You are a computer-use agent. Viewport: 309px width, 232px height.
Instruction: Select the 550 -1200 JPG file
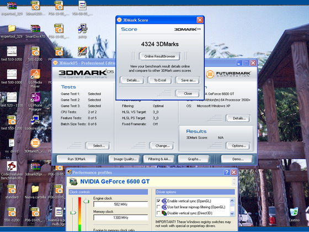(x=12, y=212)
